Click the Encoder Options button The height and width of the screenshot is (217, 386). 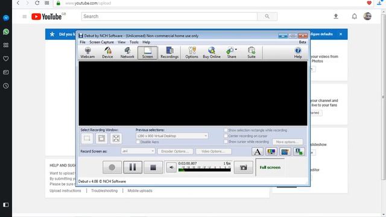point(176,151)
